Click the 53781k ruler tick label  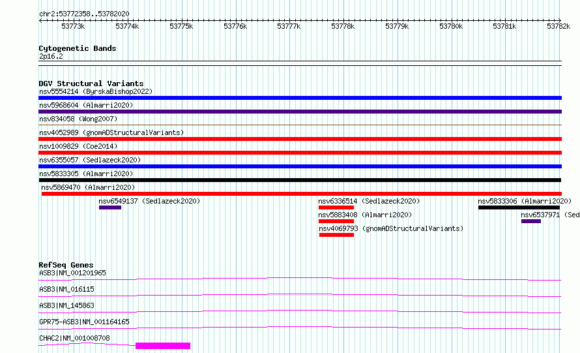(x=504, y=26)
